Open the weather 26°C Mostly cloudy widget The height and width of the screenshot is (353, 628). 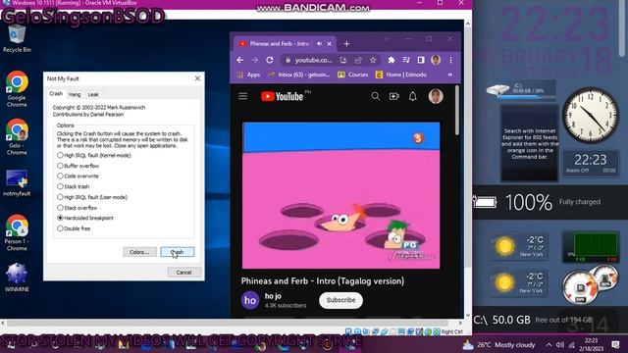[x=498, y=345]
